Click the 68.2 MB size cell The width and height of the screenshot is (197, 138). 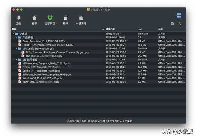[142, 59]
